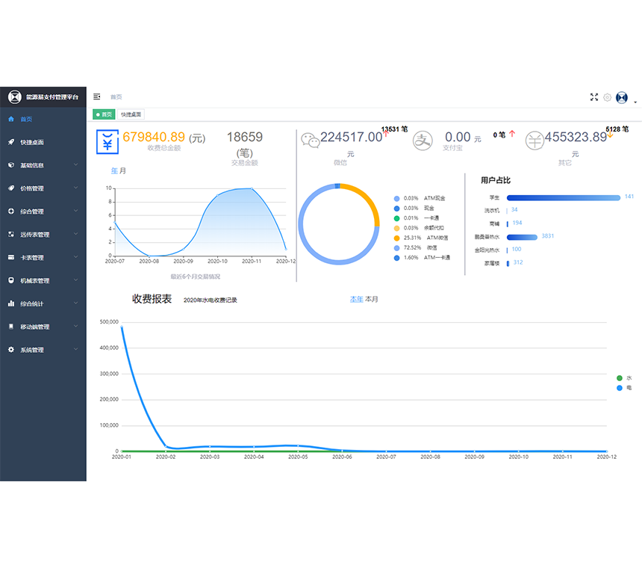
Task: Switch to the 快捷桌面 tab
Action: (132, 114)
